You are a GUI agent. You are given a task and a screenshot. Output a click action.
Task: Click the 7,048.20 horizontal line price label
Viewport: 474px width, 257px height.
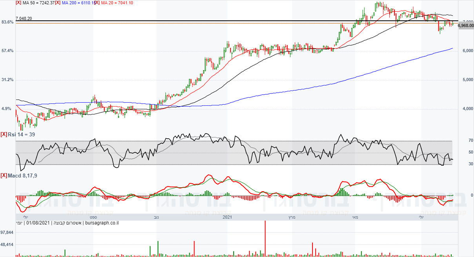click(x=24, y=18)
